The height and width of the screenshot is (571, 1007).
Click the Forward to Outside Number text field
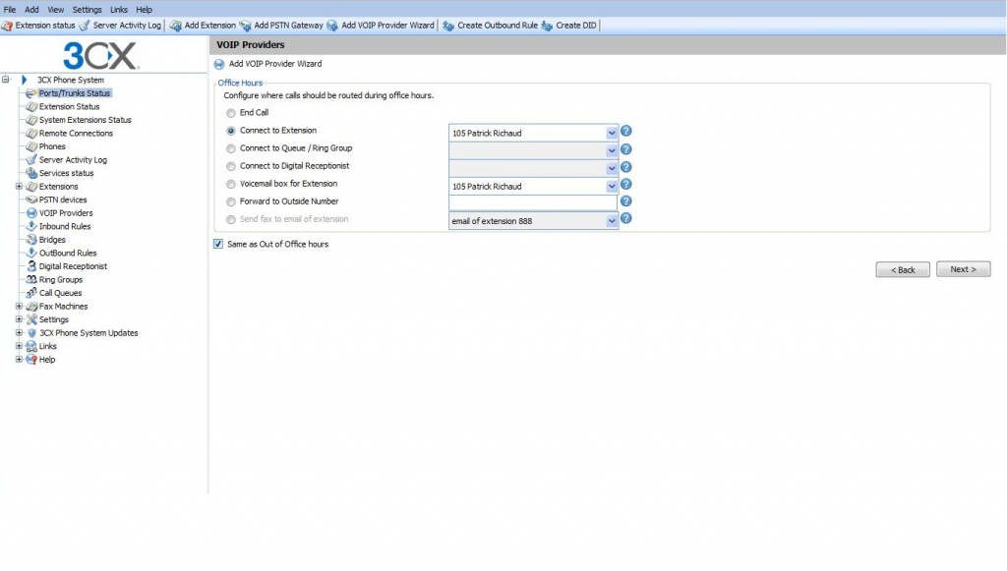pyautogui.click(x=532, y=202)
